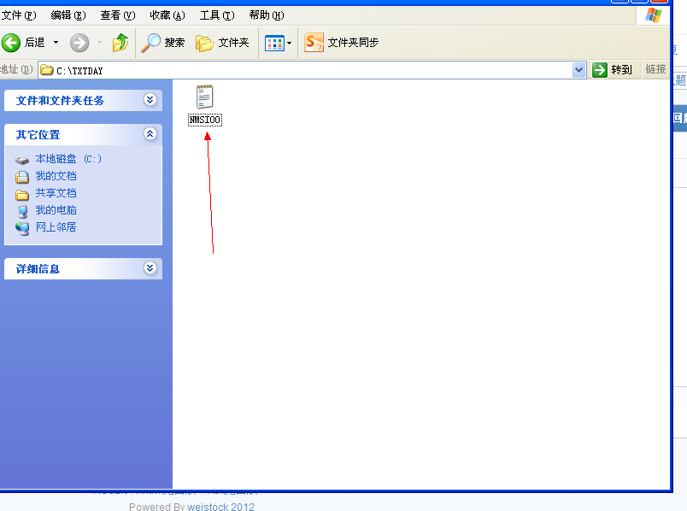The height and width of the screenshot is (511, 687).
Task: Collapse Other Places (其它位置) panel chevron
Action: tap(150, 133)
